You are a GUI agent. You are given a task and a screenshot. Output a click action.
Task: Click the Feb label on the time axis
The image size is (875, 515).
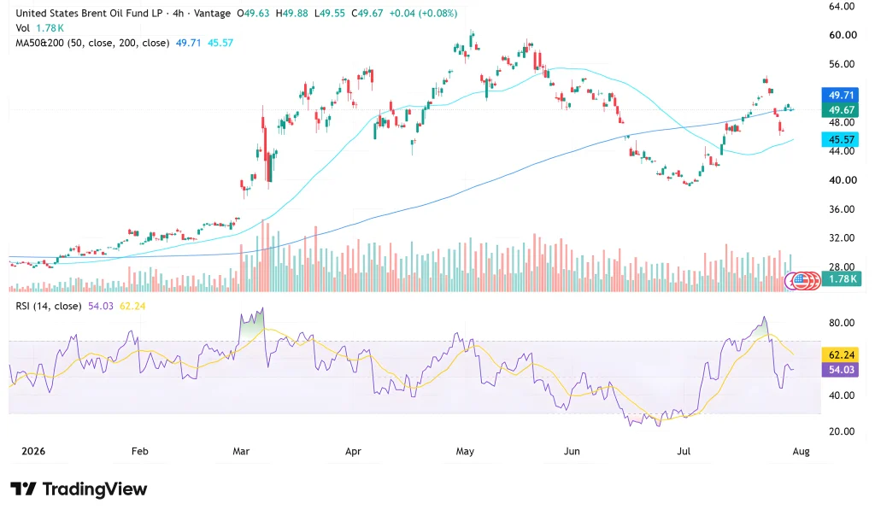(x=139, y=452)
